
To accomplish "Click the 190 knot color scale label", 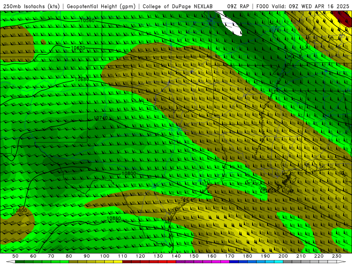I will click(x=265, y=256).
